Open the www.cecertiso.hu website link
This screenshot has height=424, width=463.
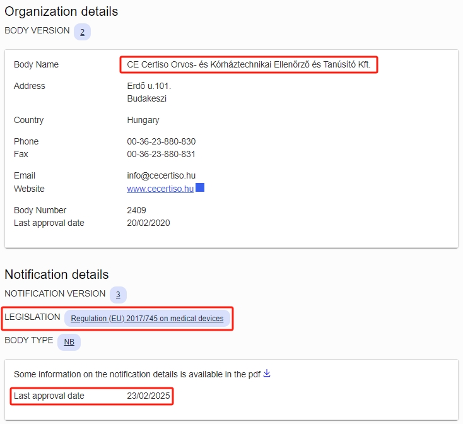coord(160,189)
